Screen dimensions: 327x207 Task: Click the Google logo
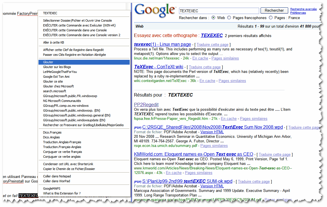[155, 11]
